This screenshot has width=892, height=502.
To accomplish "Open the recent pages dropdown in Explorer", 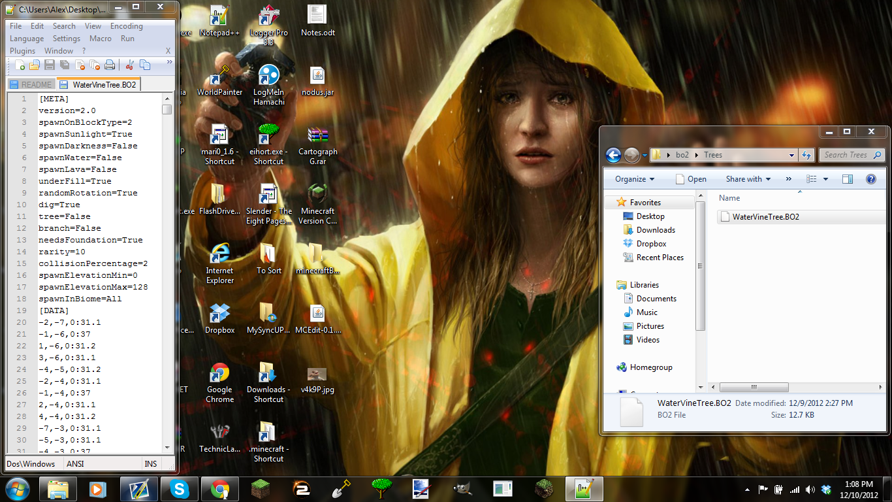I will [645, 156].
